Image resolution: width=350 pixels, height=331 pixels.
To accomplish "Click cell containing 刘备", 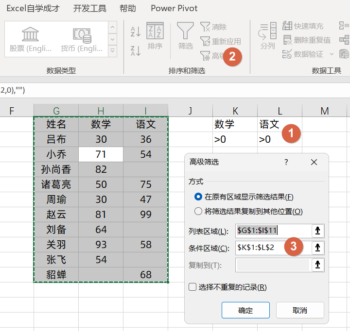I will pos(56,230).
